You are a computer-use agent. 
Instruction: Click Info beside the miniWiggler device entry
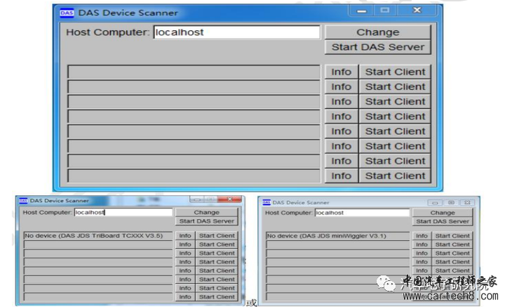click(x=422, y=236)
